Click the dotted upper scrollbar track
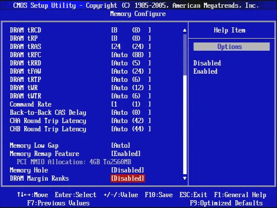This screenshot has height=208, width=277. click(x=185, y=55)
